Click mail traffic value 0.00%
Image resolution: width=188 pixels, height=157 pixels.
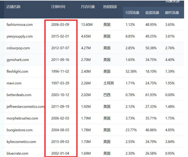[x=170, y=95]
